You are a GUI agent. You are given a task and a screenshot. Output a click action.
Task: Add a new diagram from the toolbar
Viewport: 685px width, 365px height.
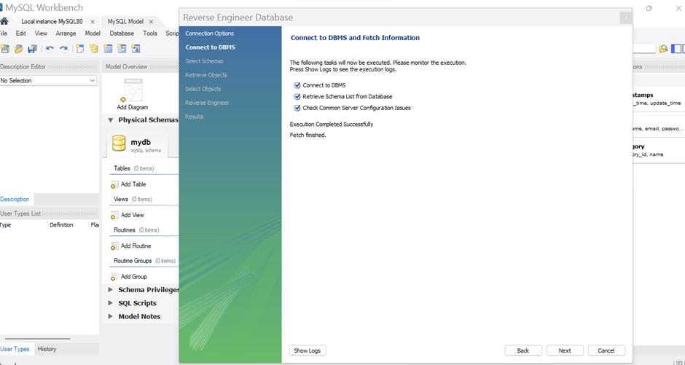click(x=80, y=49)
